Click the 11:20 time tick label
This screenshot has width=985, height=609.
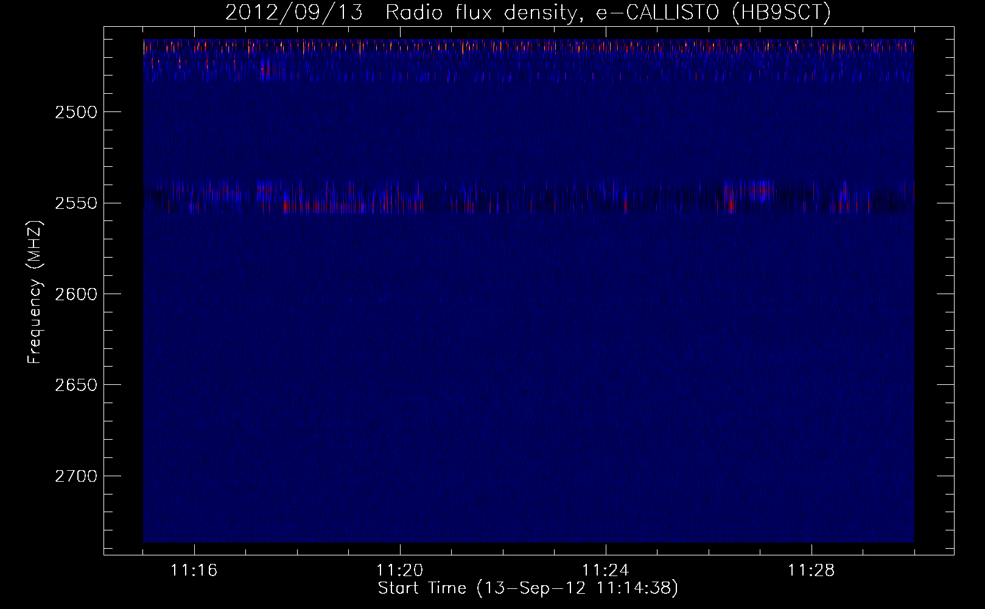point(400,571)
